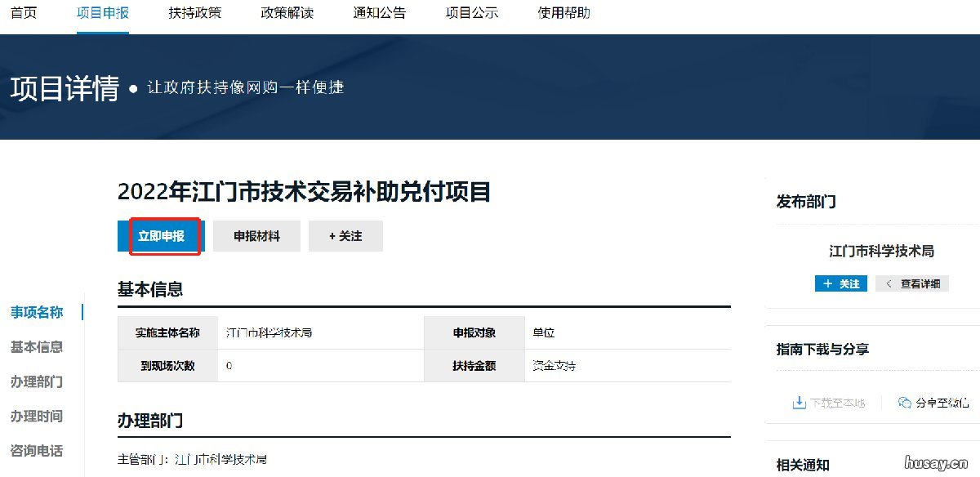Open 申报材料 to view application materials
This screenshot has height=477, width=980.
[256, 236]
